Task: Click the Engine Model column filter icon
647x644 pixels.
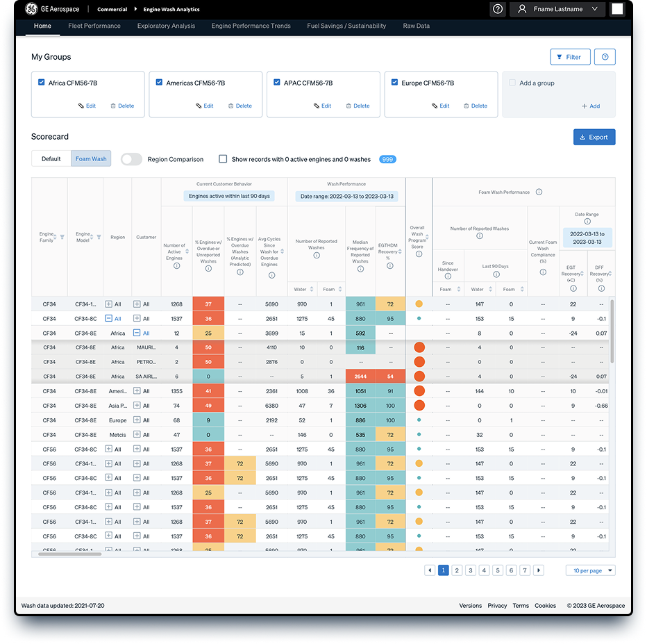Action: click(x=99, y=237)
